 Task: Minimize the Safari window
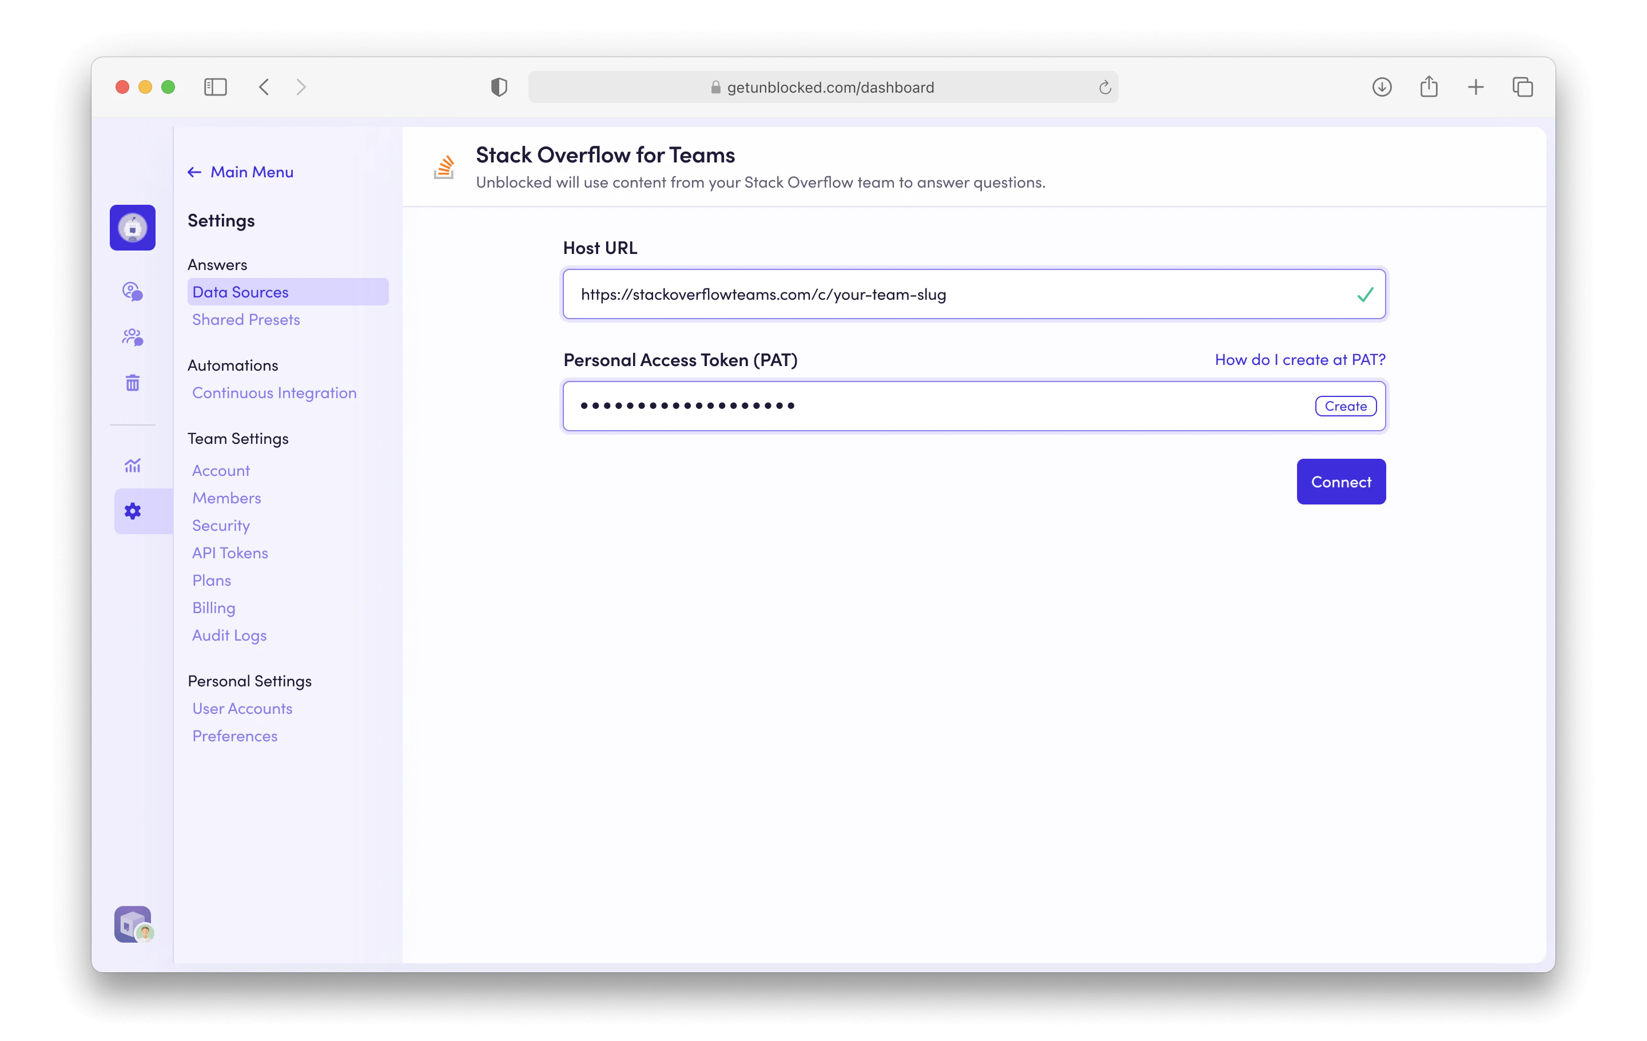[x=145, y=87]
